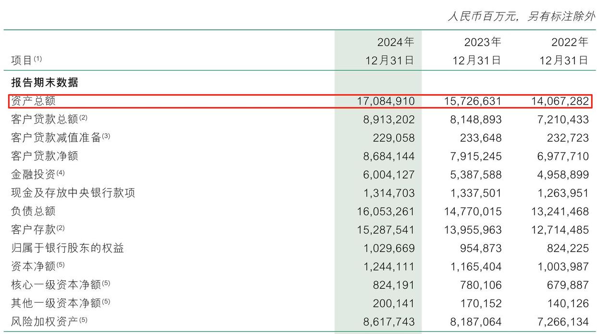This screenshot has width=597, height=334.
Task: Click the 2024 其他一级资本净额 value 200,141
Action: [x=393, y=303]
